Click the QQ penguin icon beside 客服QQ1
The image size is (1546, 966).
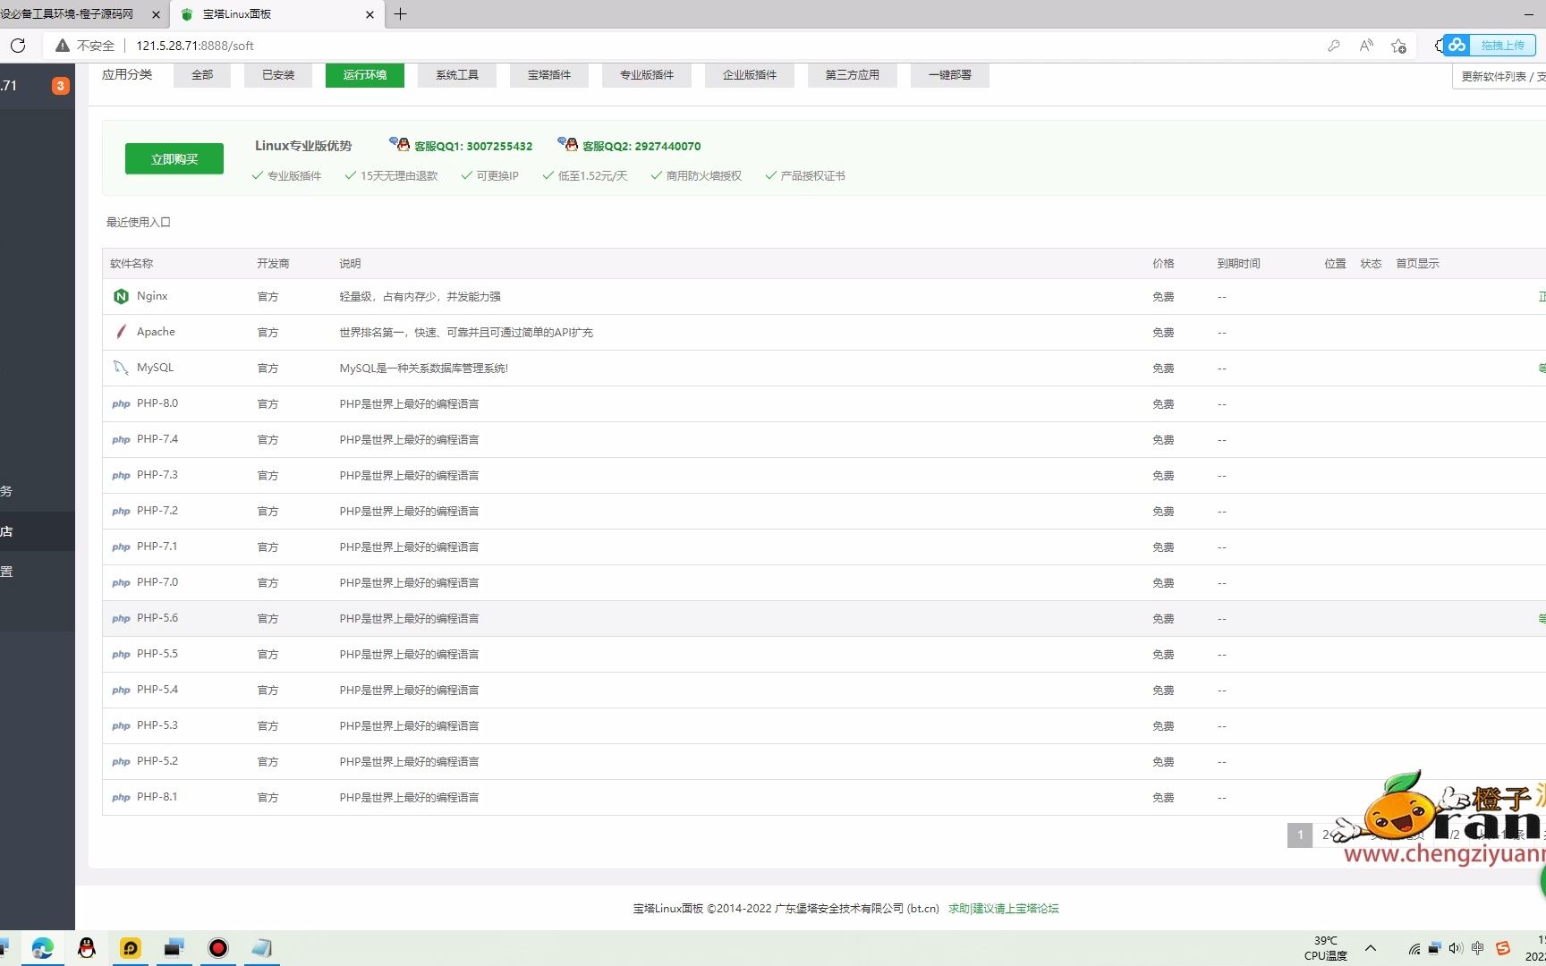[400, 144]
